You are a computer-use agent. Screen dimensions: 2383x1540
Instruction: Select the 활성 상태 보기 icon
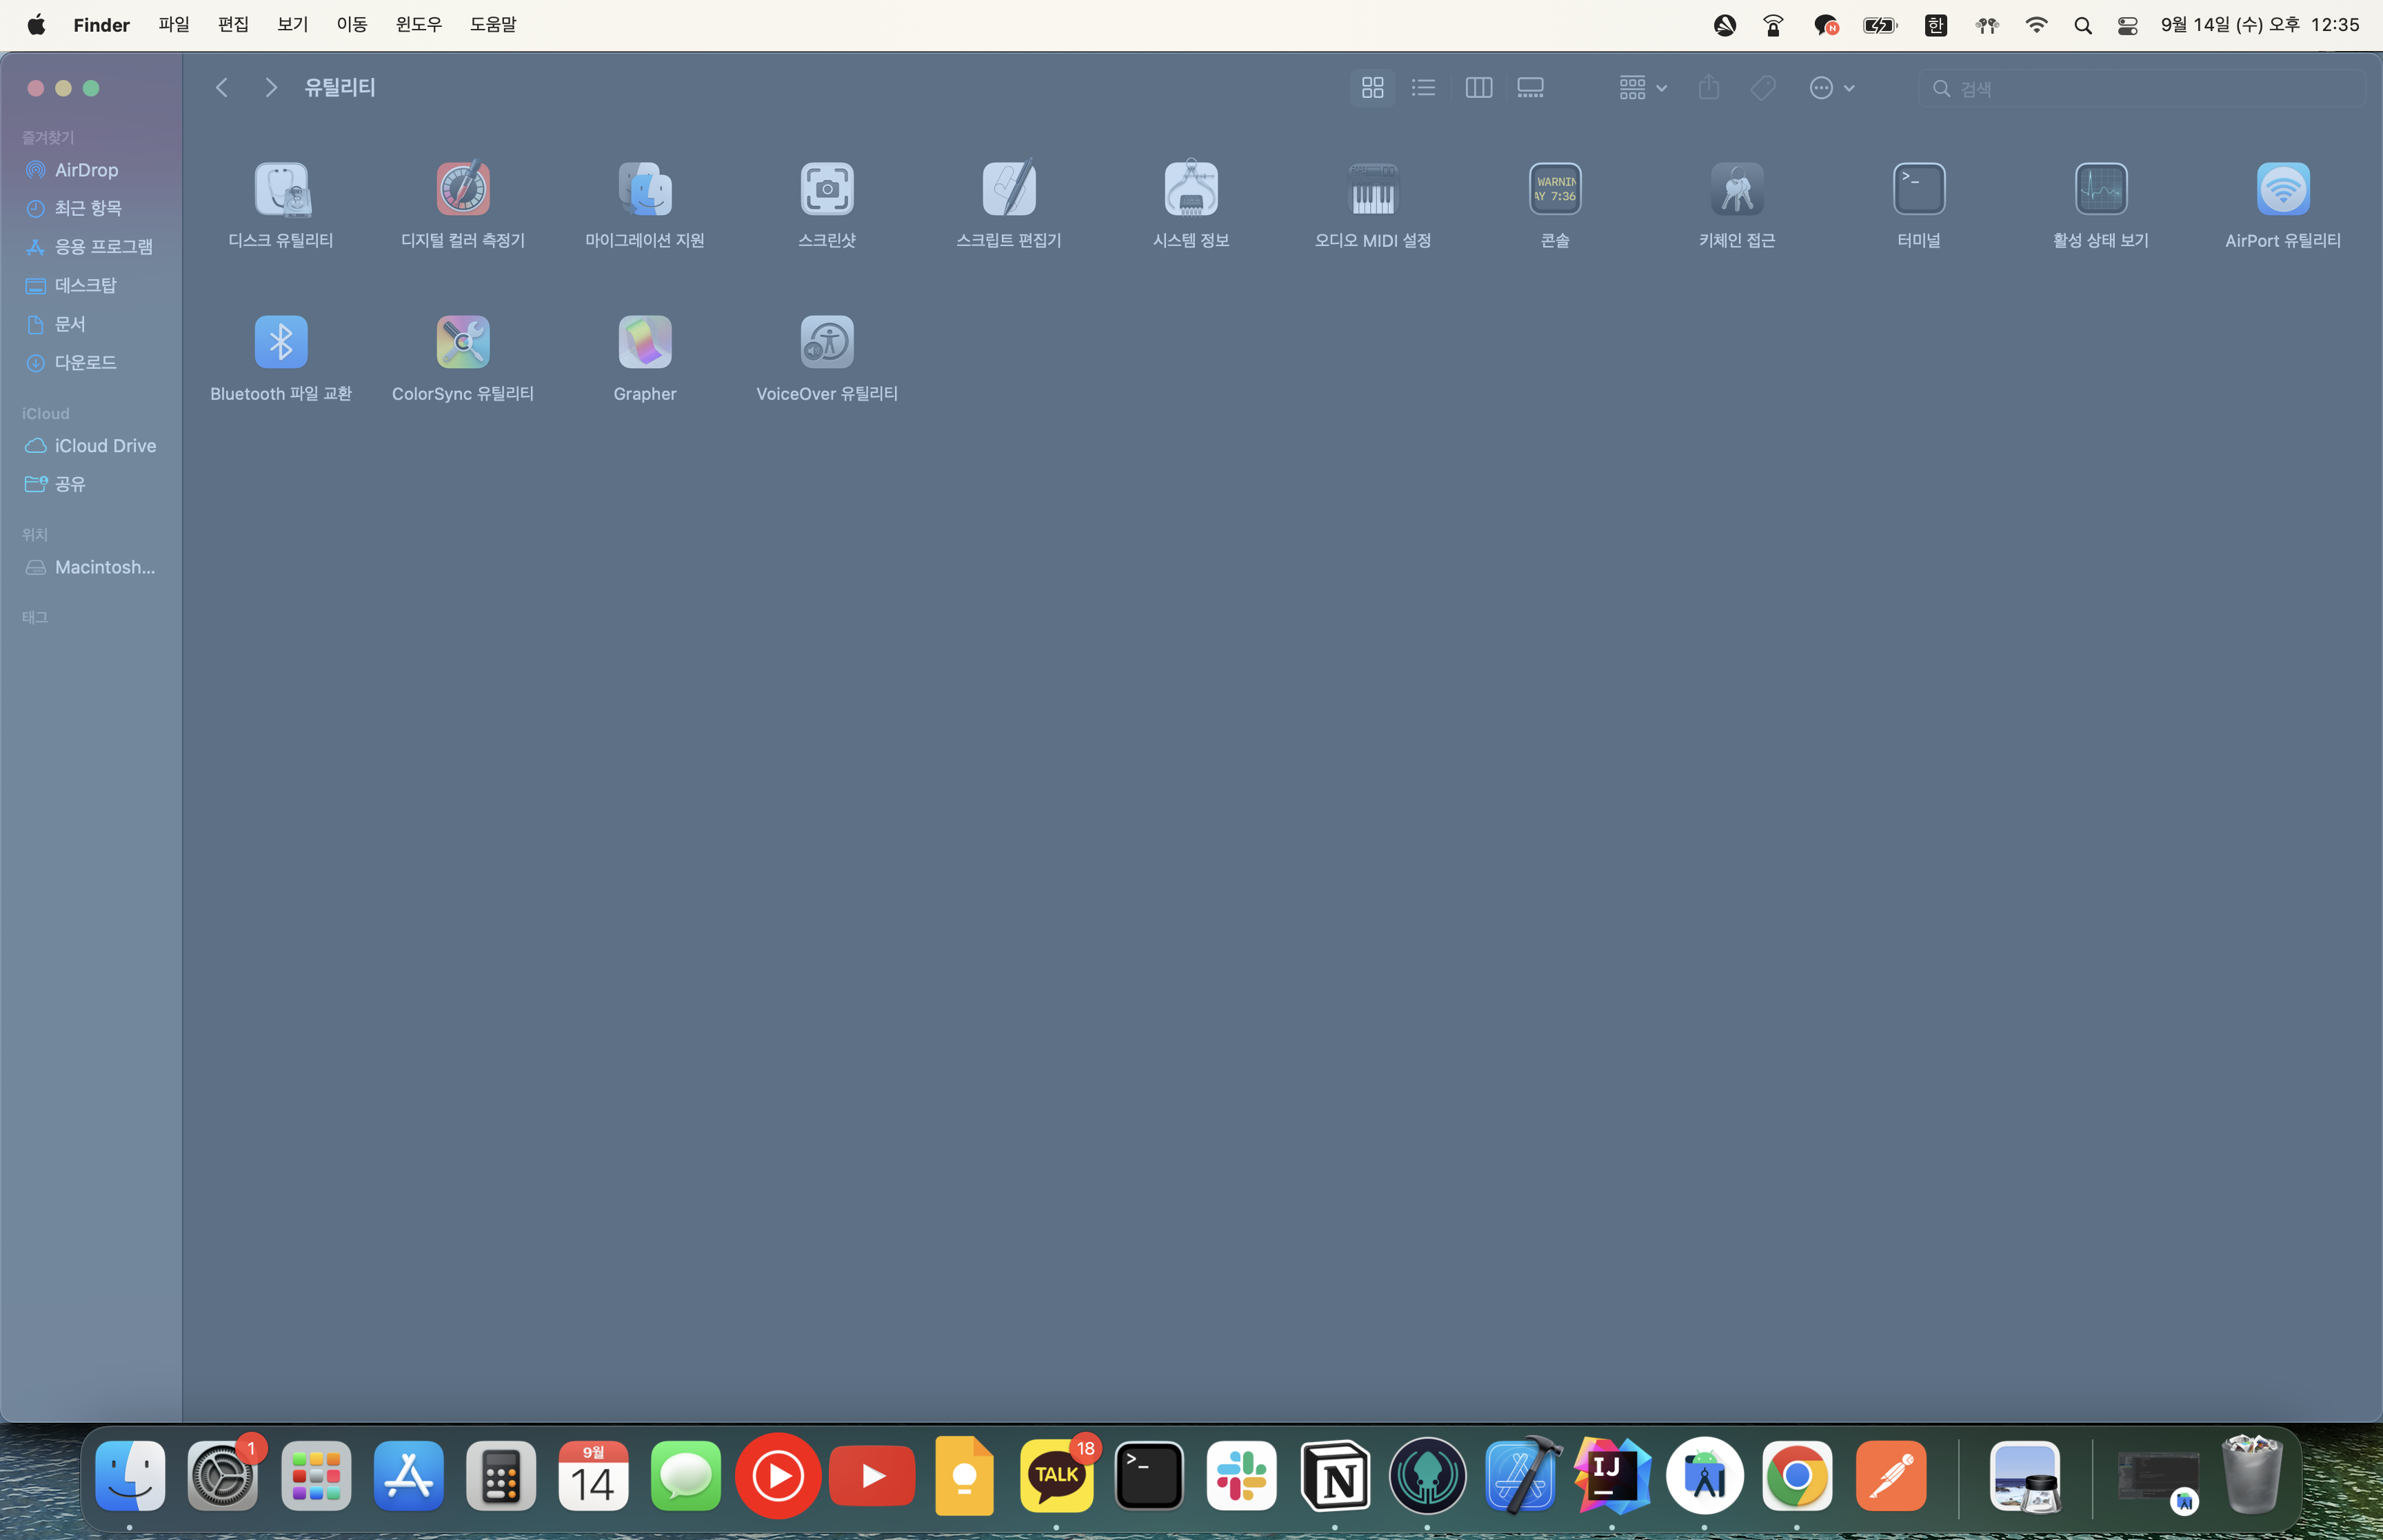tap(2101, 189)
